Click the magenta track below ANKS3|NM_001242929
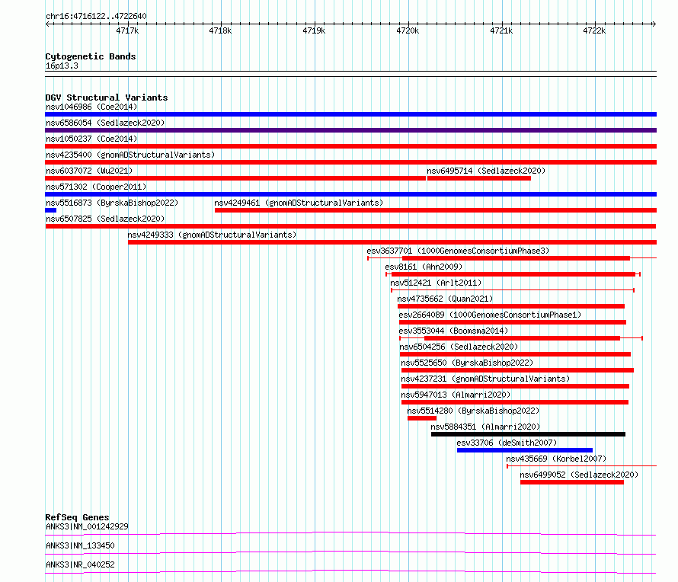678x582 pixels. coord(350,533)
